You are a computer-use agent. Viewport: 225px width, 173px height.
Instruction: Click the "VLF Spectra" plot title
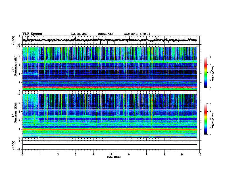32,34
